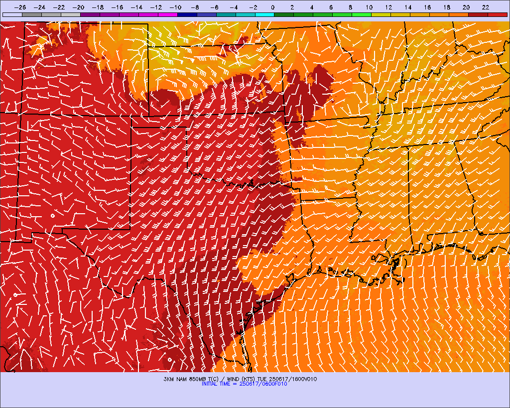Click the orange swatch between 14 and 16
Image resolution: width=510 pixels, height=408 pixels.
click(x=420, y=14)
